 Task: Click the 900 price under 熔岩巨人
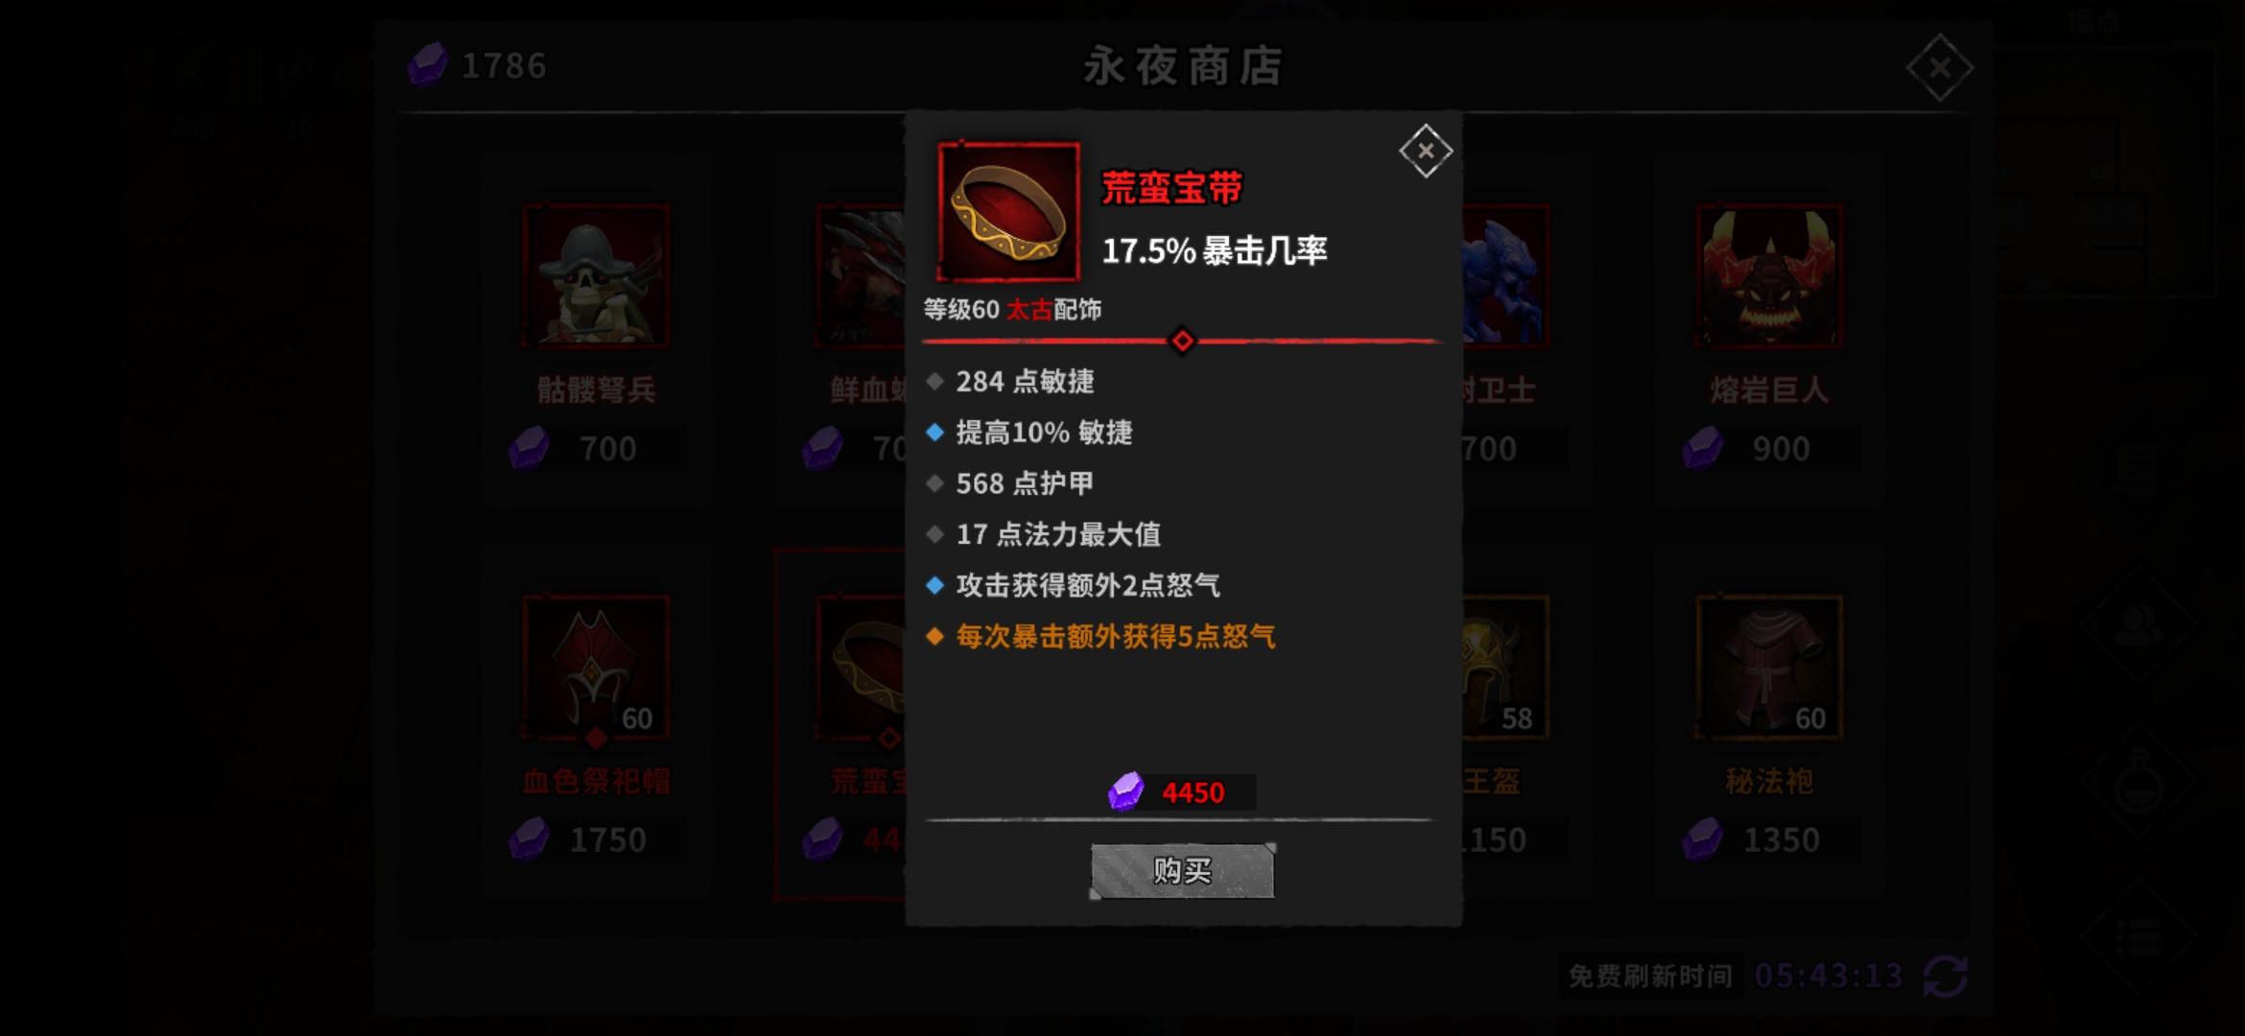coord(1781,449)
